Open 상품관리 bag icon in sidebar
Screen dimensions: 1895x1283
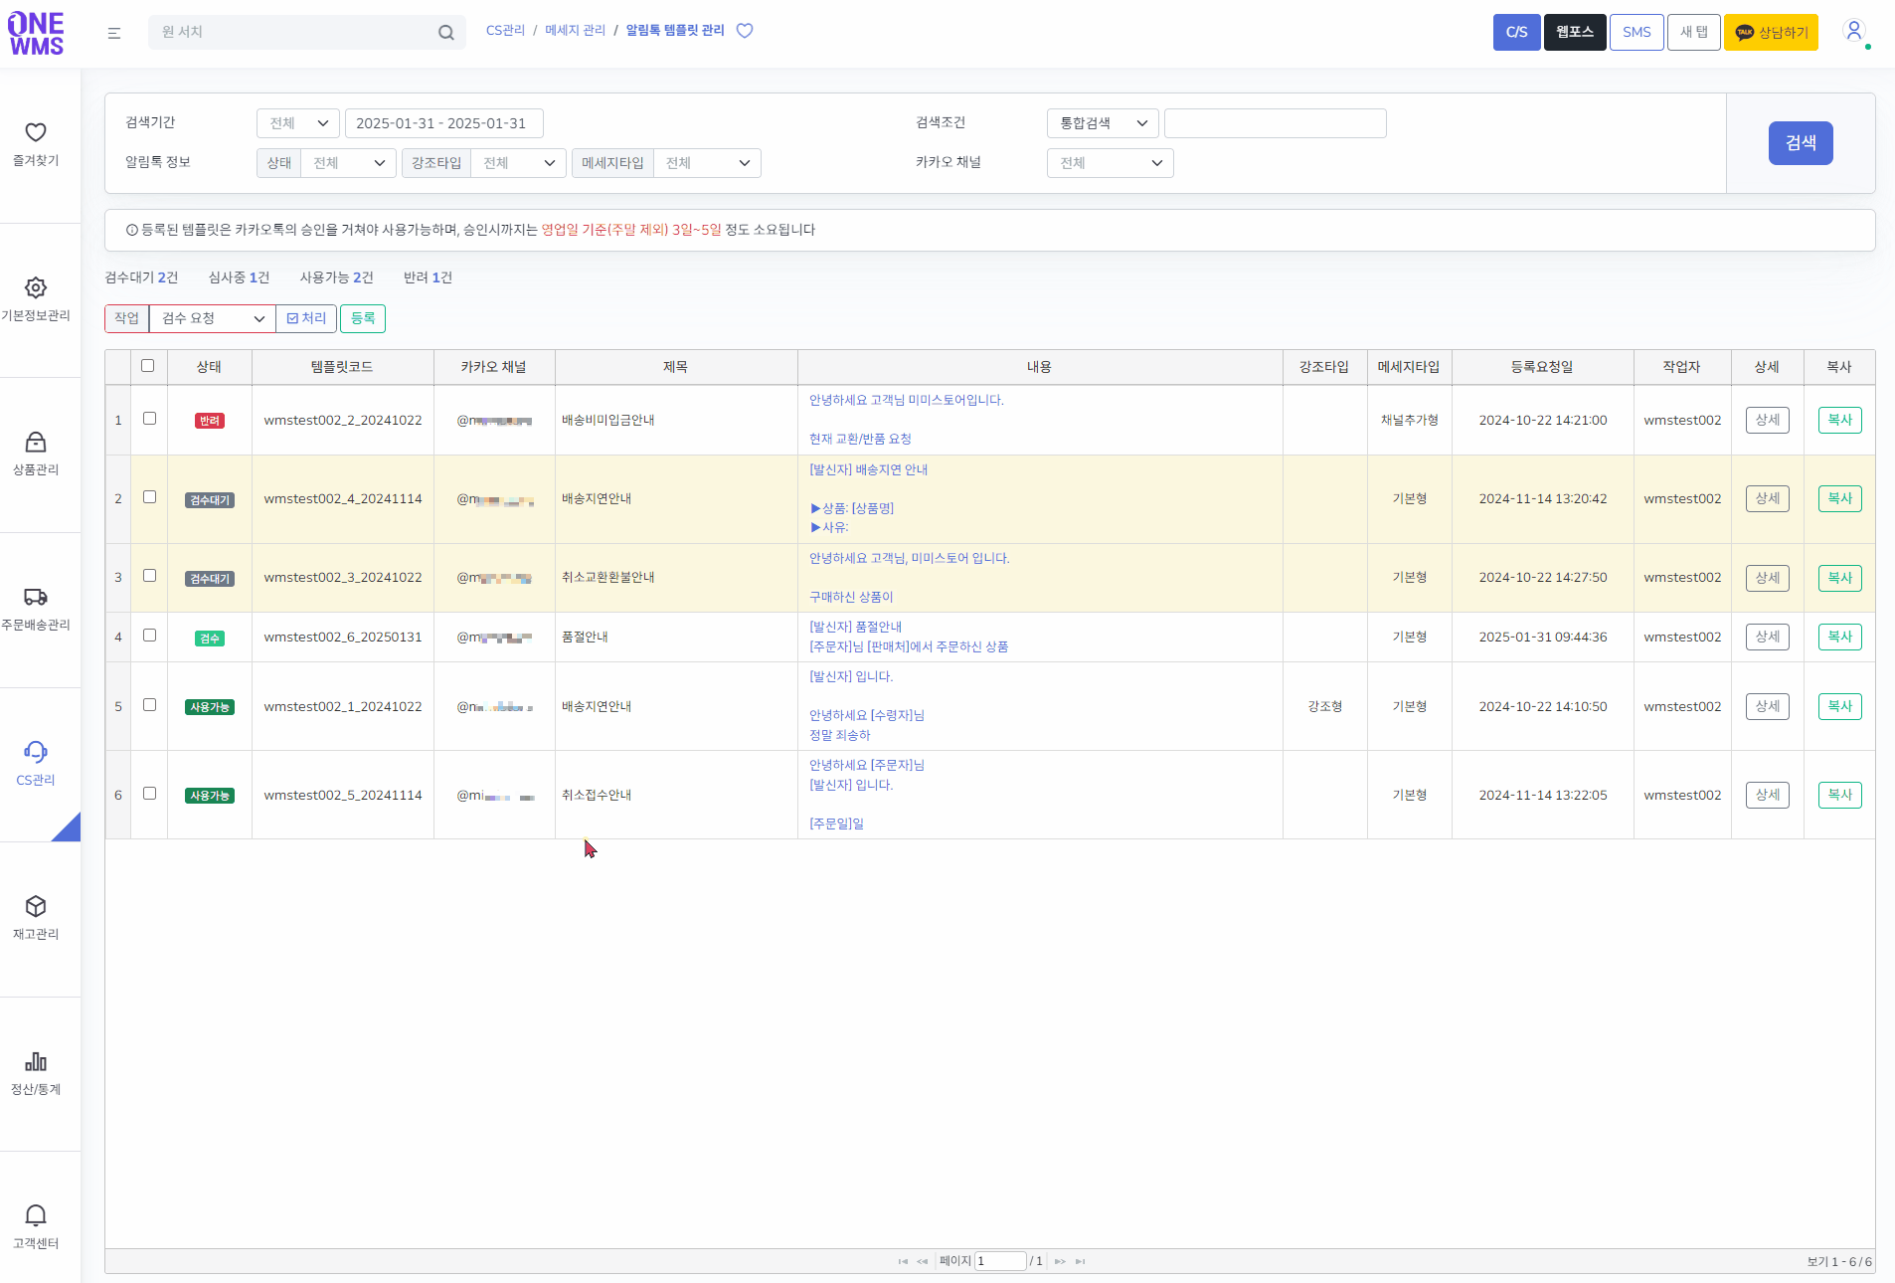point(36,443)
